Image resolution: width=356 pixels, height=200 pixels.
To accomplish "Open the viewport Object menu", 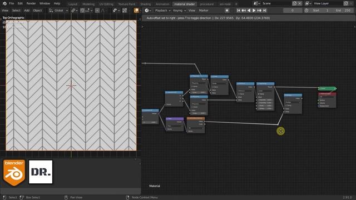I will pyautogui.click(x=37, y=11).
